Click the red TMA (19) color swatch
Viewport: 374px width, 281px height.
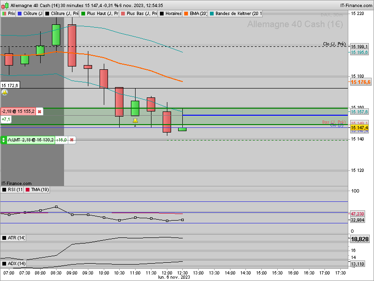(28, 190)
